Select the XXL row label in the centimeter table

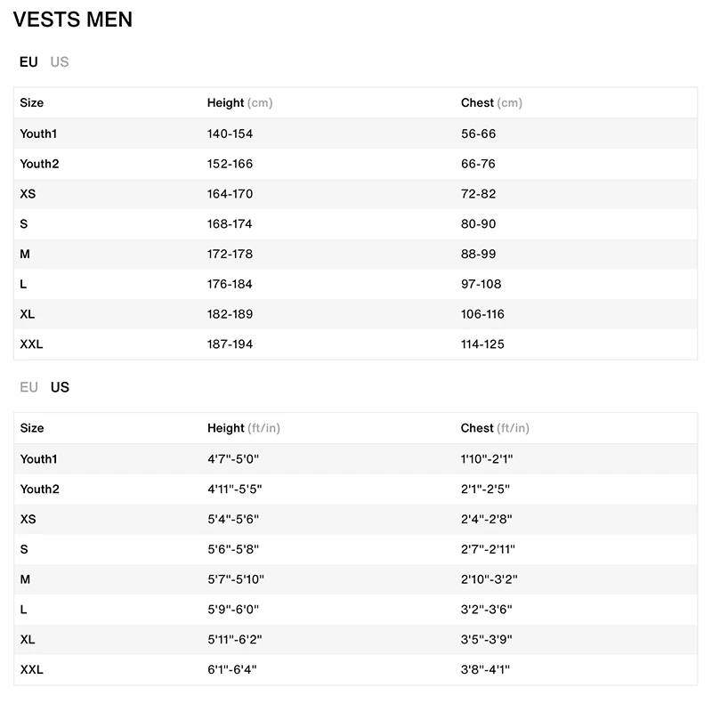click(x=31, y=344)
